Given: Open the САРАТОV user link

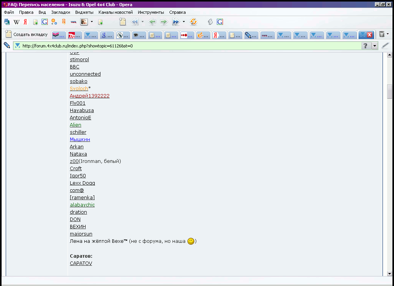Looking at the screenshot, I should pos(81,263).
